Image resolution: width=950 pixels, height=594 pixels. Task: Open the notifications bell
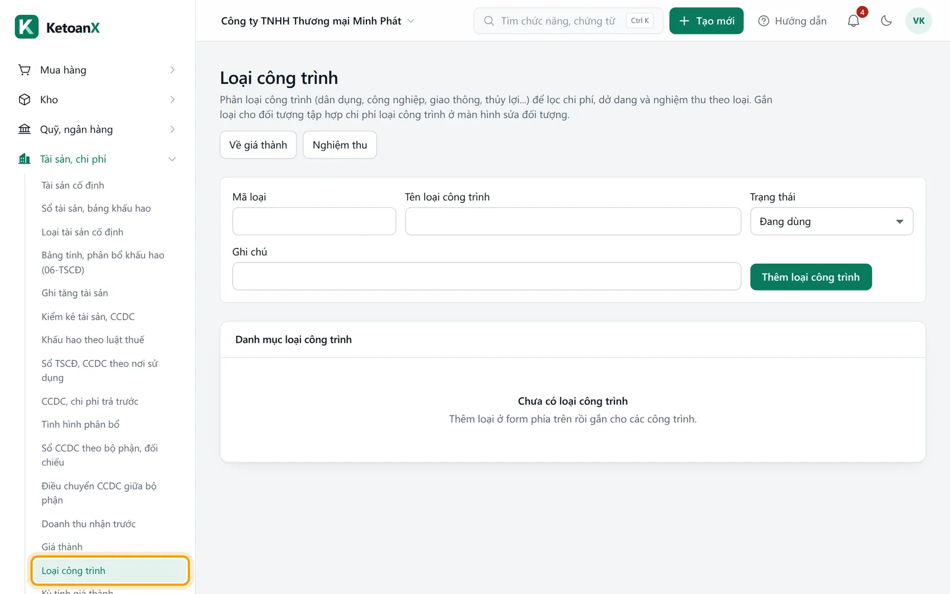pyautogui.click(x=853, y=21)
